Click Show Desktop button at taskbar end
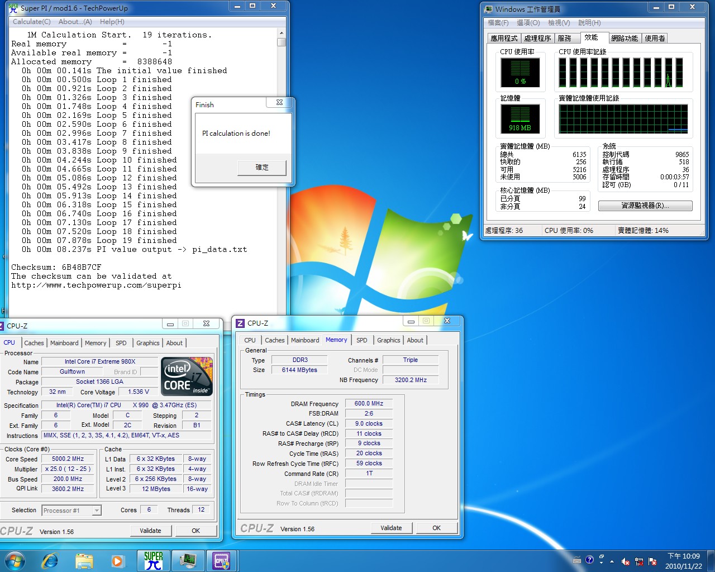This screenshot has width=715, height=572. pyautogui.click(x=711, y=561)
